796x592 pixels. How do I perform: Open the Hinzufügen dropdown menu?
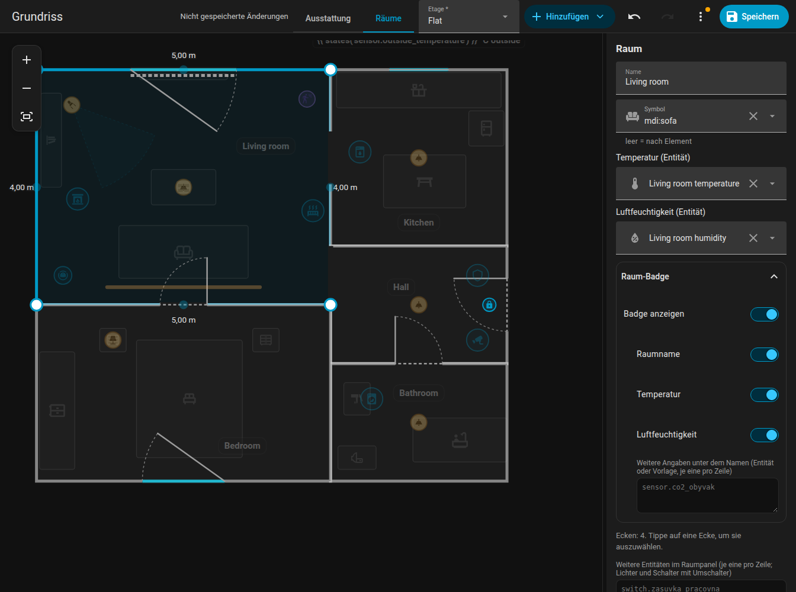569,17
